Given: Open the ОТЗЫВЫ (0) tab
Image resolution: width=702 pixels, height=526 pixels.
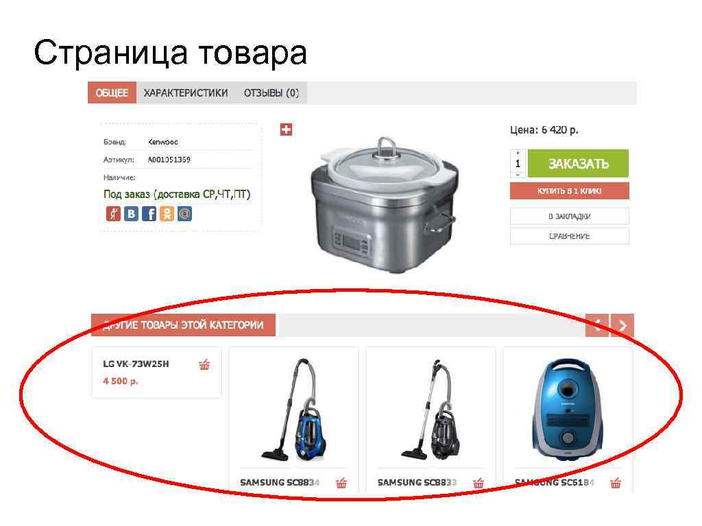Looking at the screenshot, I should coord(271,93).
